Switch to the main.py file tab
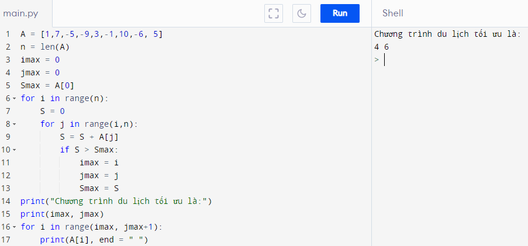528x246 pixels. 21,13
